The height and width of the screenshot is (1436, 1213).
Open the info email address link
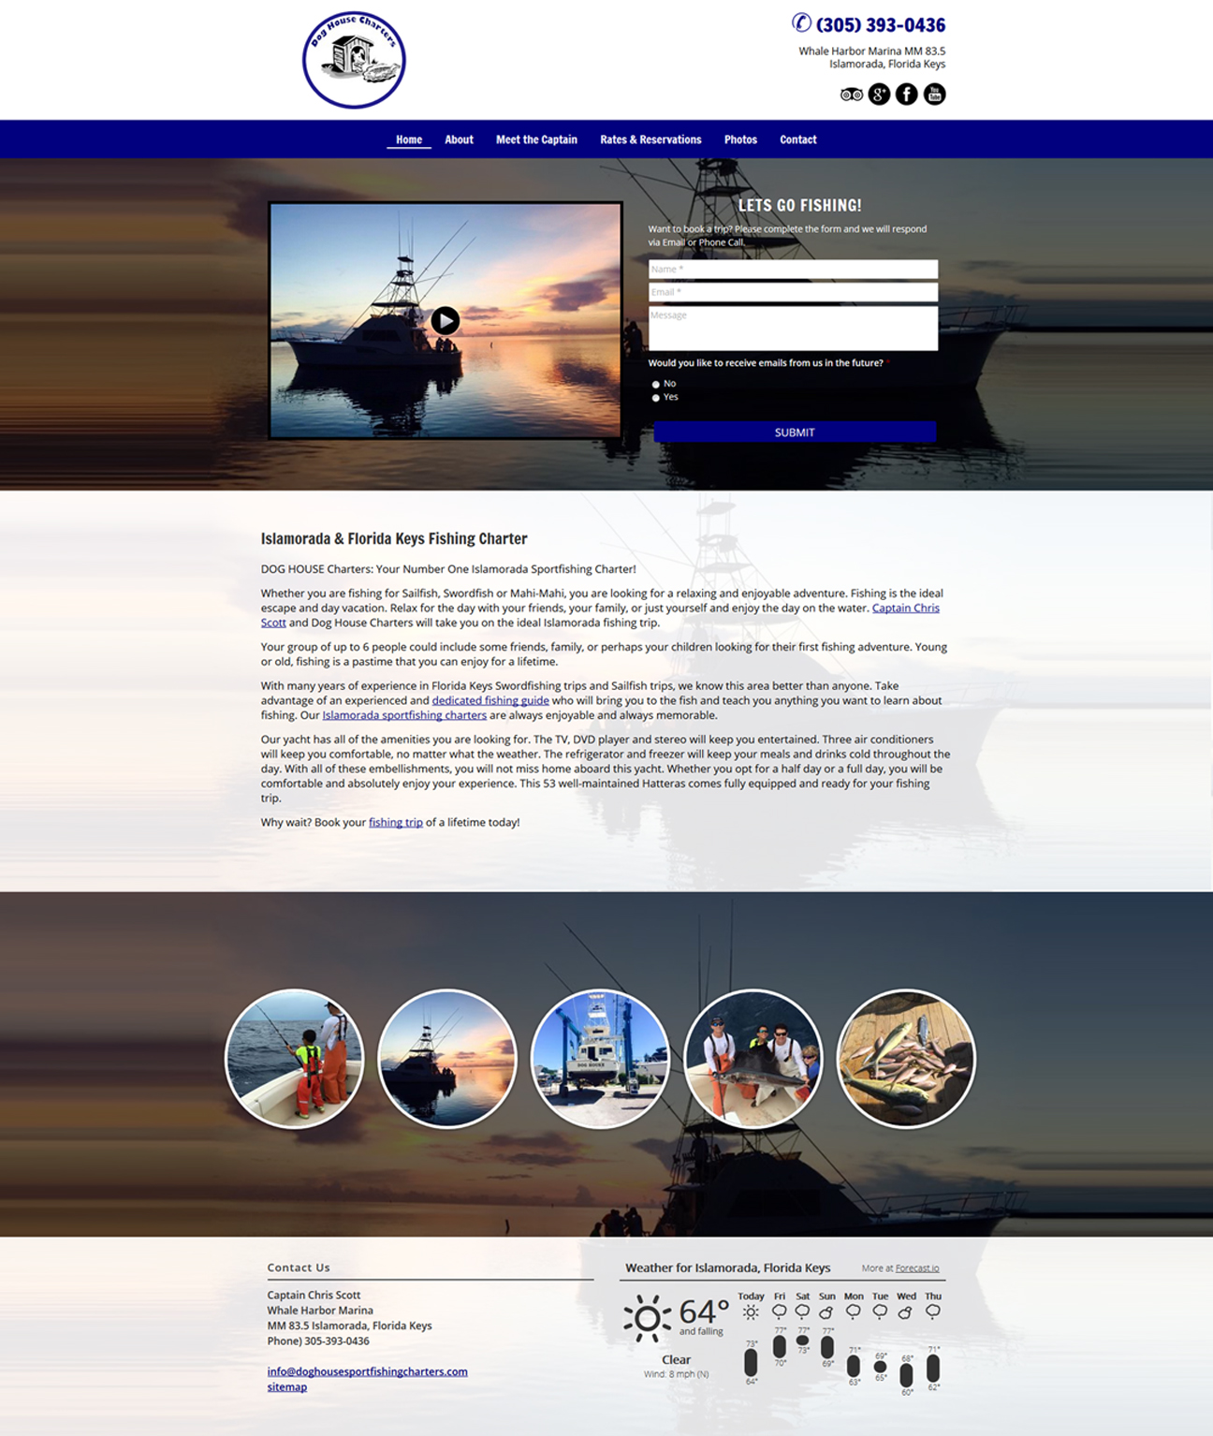coord(367,1371)
